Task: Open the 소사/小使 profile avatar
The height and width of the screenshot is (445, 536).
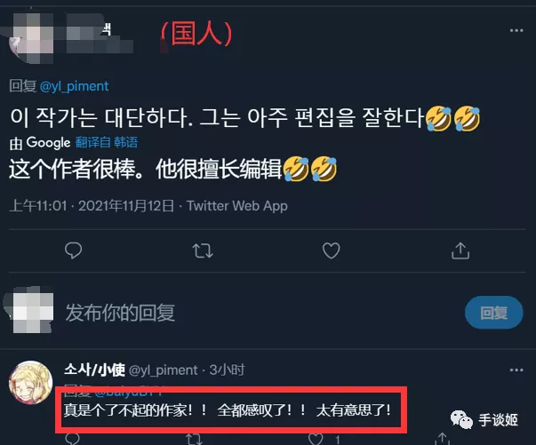Action: coord(30,383)
